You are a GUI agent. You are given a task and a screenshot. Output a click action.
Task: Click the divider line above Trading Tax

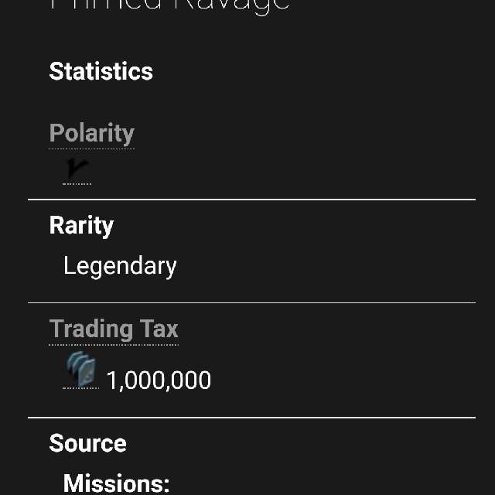click(251, 302)
